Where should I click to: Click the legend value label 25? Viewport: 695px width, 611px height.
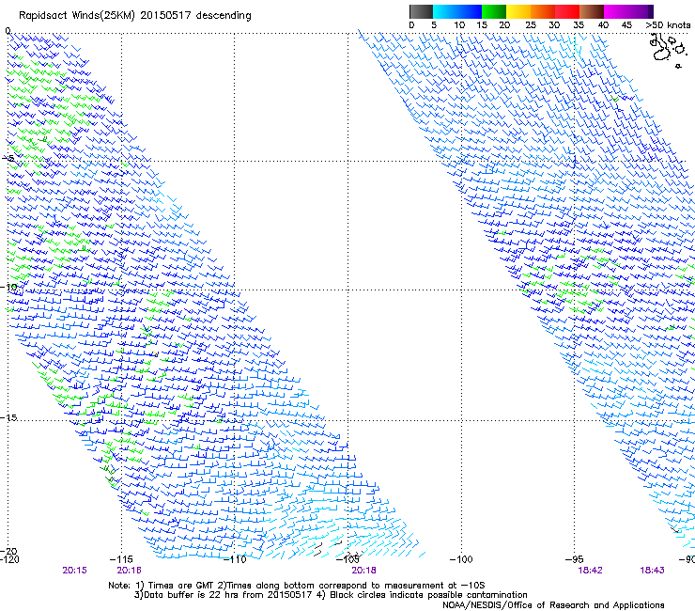tap(531, 25)
